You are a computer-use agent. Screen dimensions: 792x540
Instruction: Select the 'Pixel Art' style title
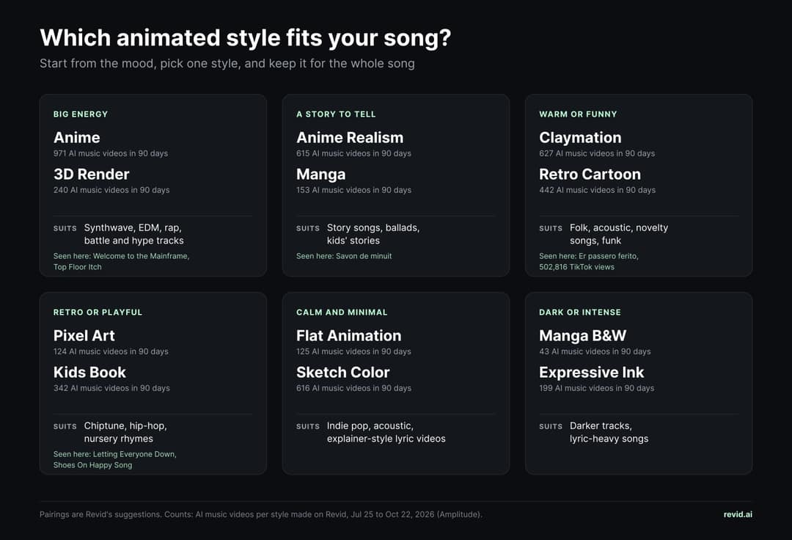(84, 335)
